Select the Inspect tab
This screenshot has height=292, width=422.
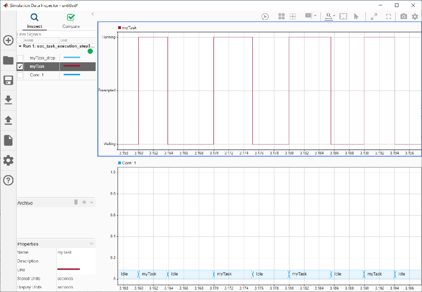point(34,21)
